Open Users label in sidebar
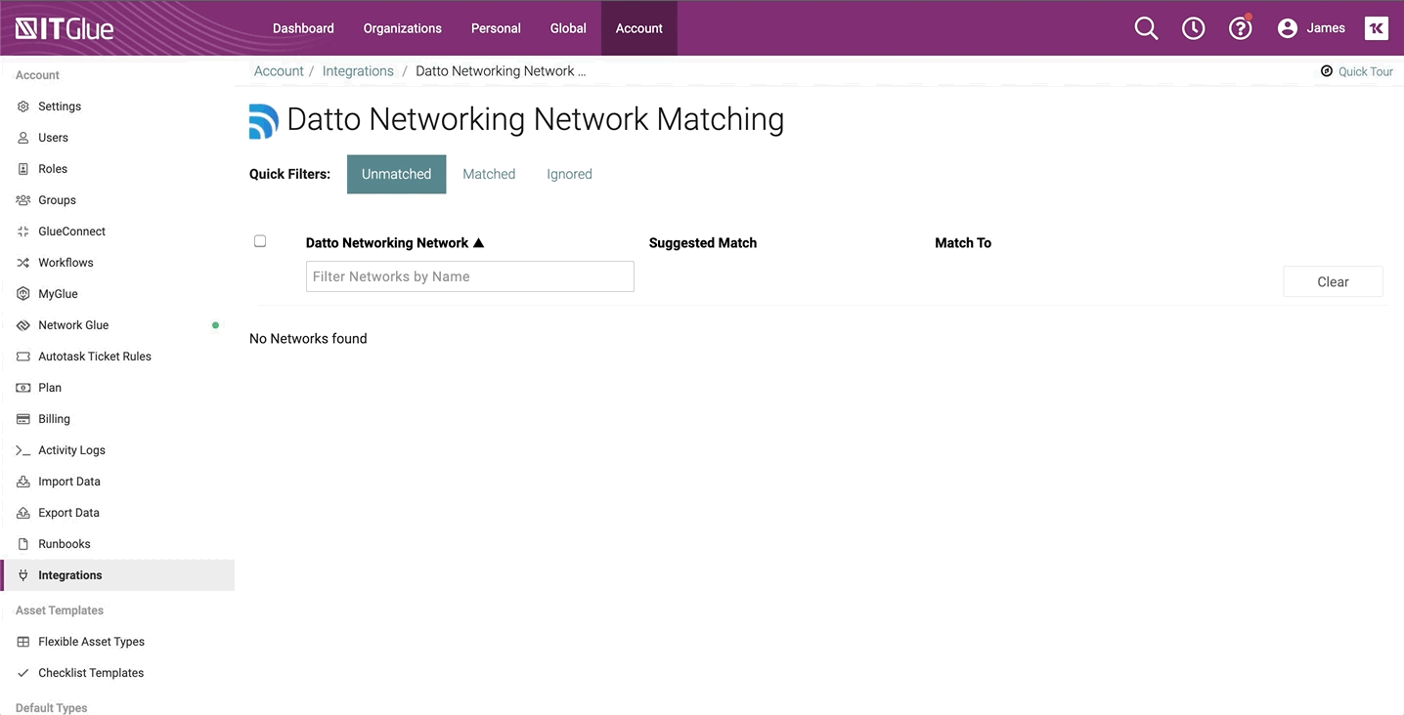 coord(53,138)
